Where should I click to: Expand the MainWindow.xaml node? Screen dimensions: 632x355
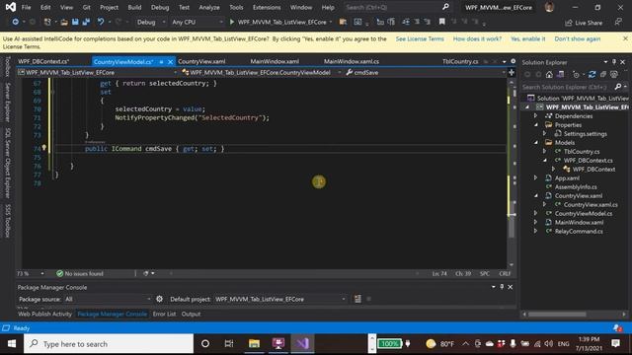tap(536, 222)
